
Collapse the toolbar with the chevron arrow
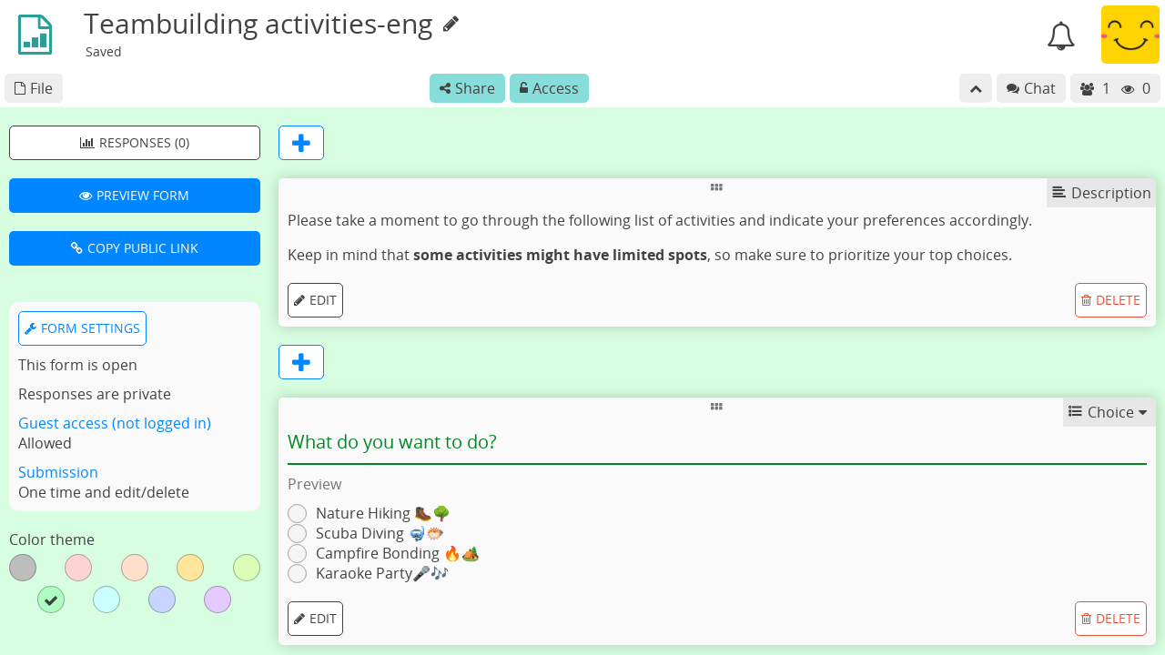(976, 88)
